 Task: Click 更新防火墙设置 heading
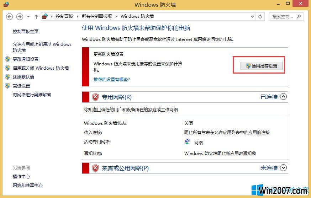click(x=109, y=54)
